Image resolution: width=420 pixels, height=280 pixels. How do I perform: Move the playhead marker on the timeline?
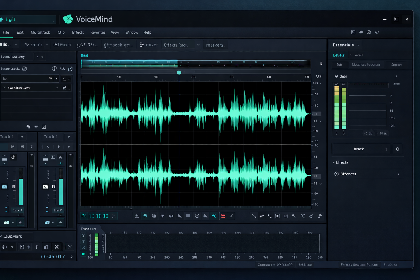179,72
